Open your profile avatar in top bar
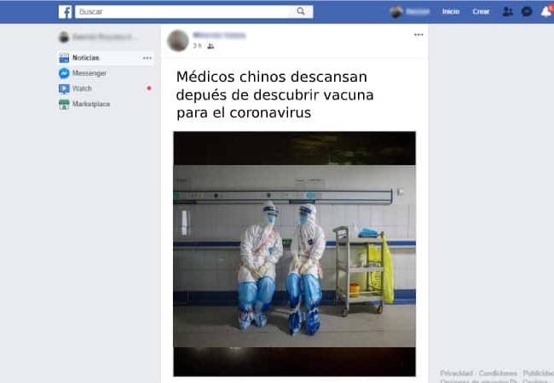This screenshot has height=383, width=554. (x=396, y=12)
